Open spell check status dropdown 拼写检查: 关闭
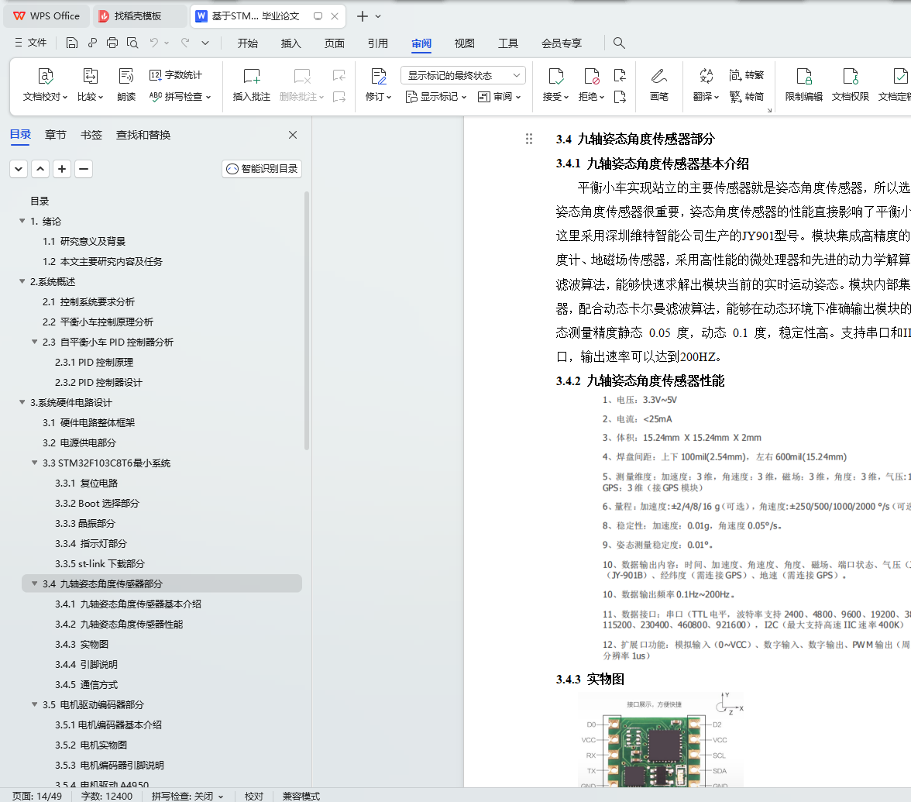This screenshot has height=802, width=911. coord(187,797)
